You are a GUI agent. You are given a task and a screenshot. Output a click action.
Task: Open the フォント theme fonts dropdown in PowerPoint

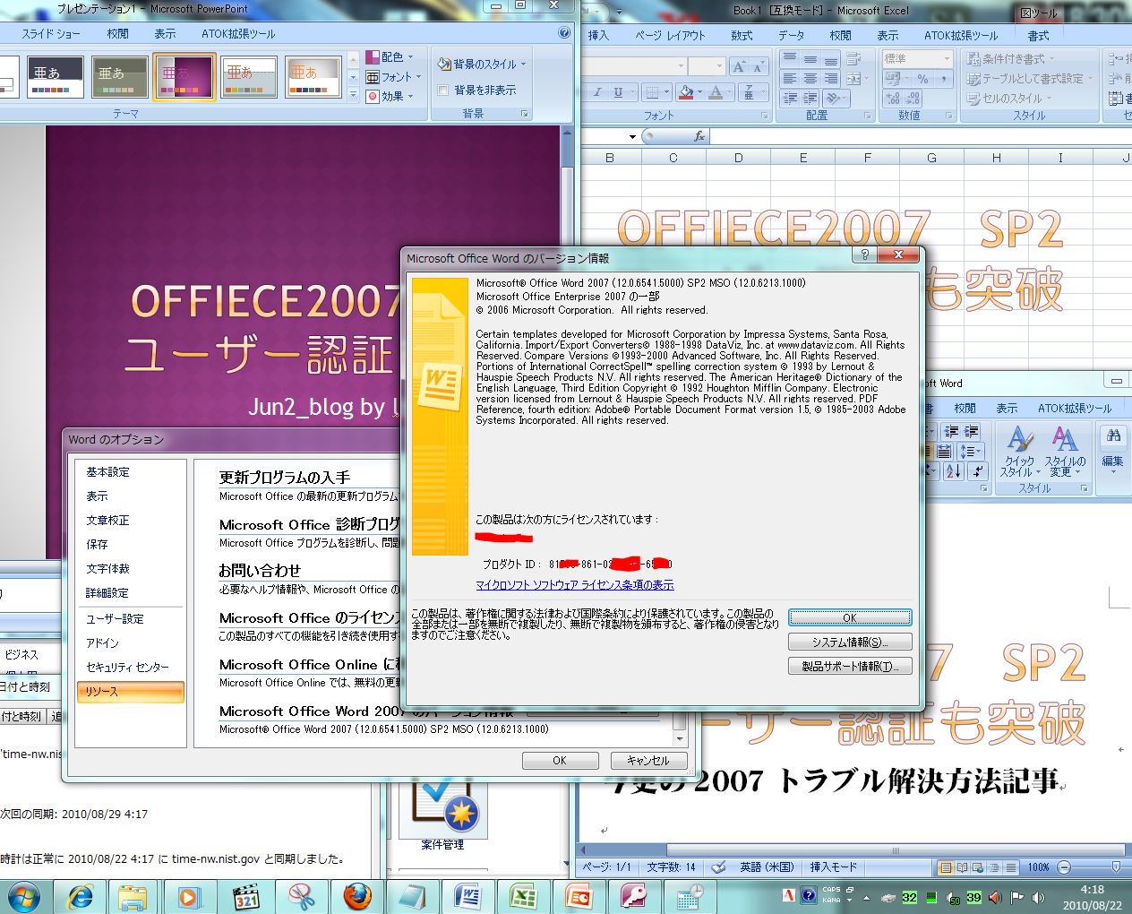[x=393, y=77]
